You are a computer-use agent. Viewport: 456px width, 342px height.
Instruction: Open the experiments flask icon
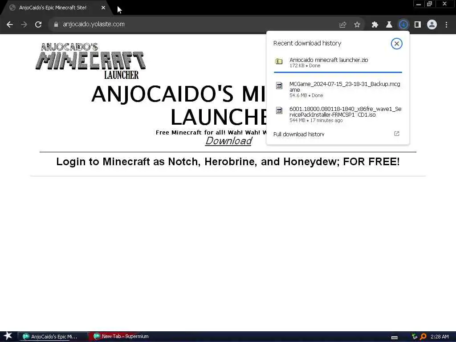pos(389,25)
